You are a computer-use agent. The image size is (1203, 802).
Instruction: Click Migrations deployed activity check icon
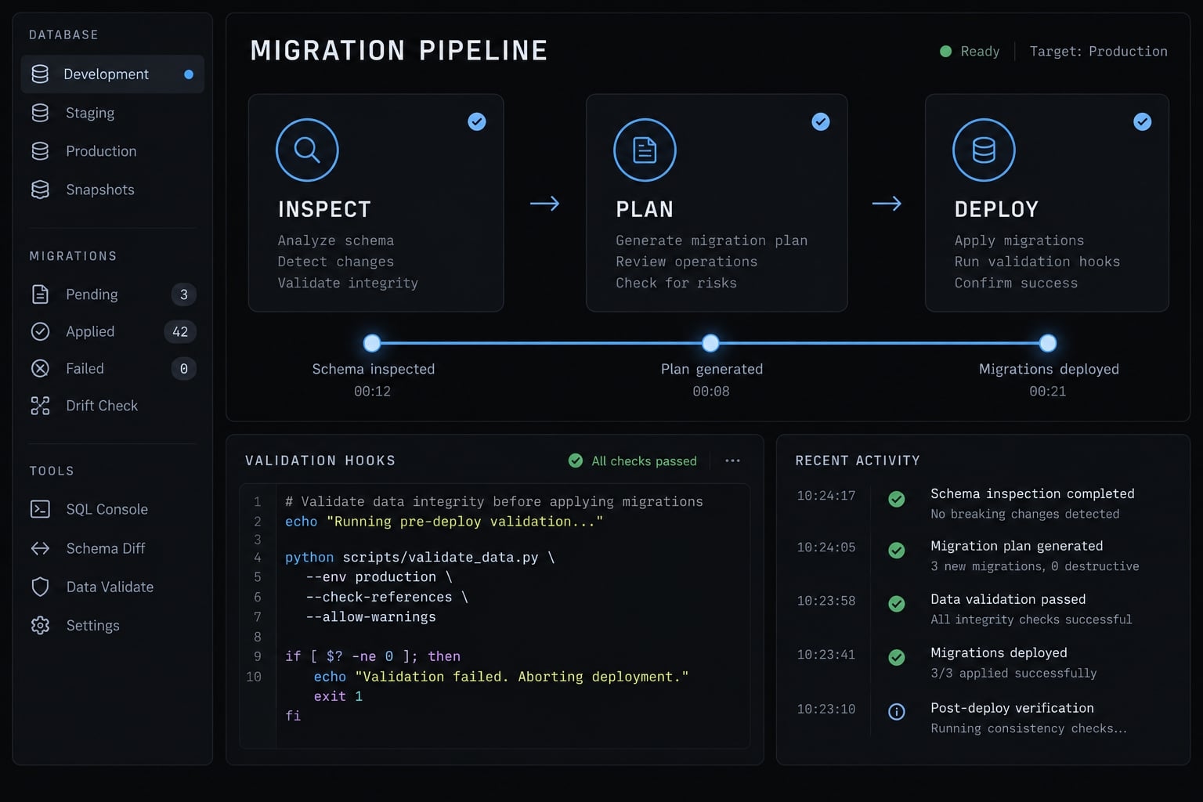click(897, 657)
